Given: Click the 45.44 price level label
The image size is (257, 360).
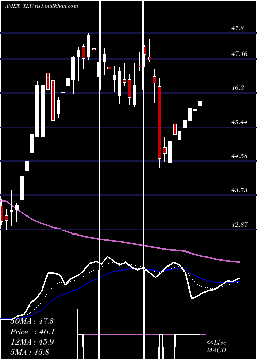Looking at the screenshot, I should (x=239, y=122).
